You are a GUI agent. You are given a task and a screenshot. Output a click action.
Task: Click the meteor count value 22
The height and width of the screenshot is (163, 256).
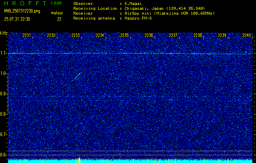point(59,19)
